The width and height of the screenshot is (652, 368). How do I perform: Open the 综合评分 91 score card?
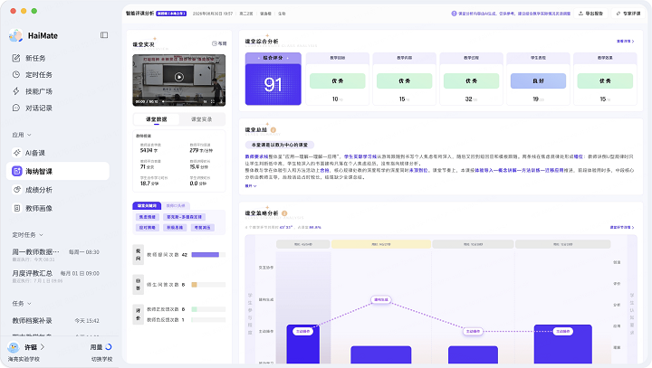(x=273, y=79)
